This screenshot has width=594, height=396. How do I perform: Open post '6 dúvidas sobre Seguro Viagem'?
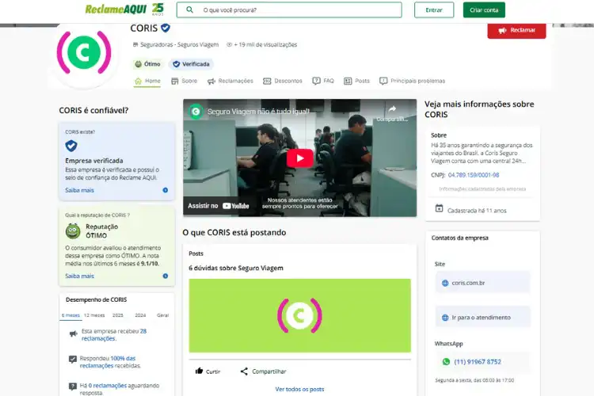[x=236, y=268]
